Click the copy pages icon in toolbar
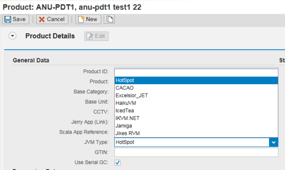Image resolution: width=285 pixels, height=170 pixels. [109, 19]
